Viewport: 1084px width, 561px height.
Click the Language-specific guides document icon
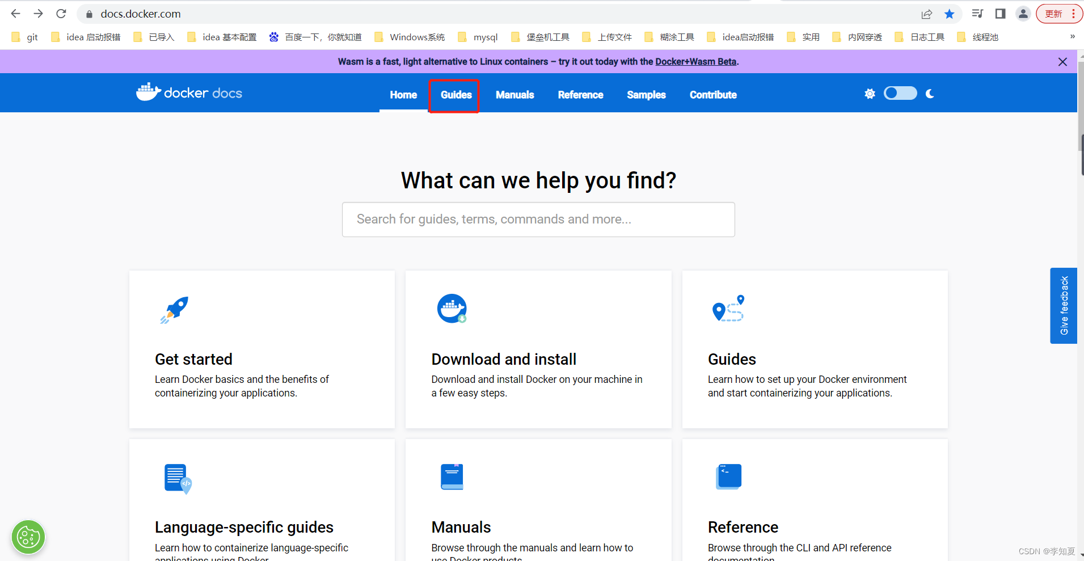click(178, 479)
